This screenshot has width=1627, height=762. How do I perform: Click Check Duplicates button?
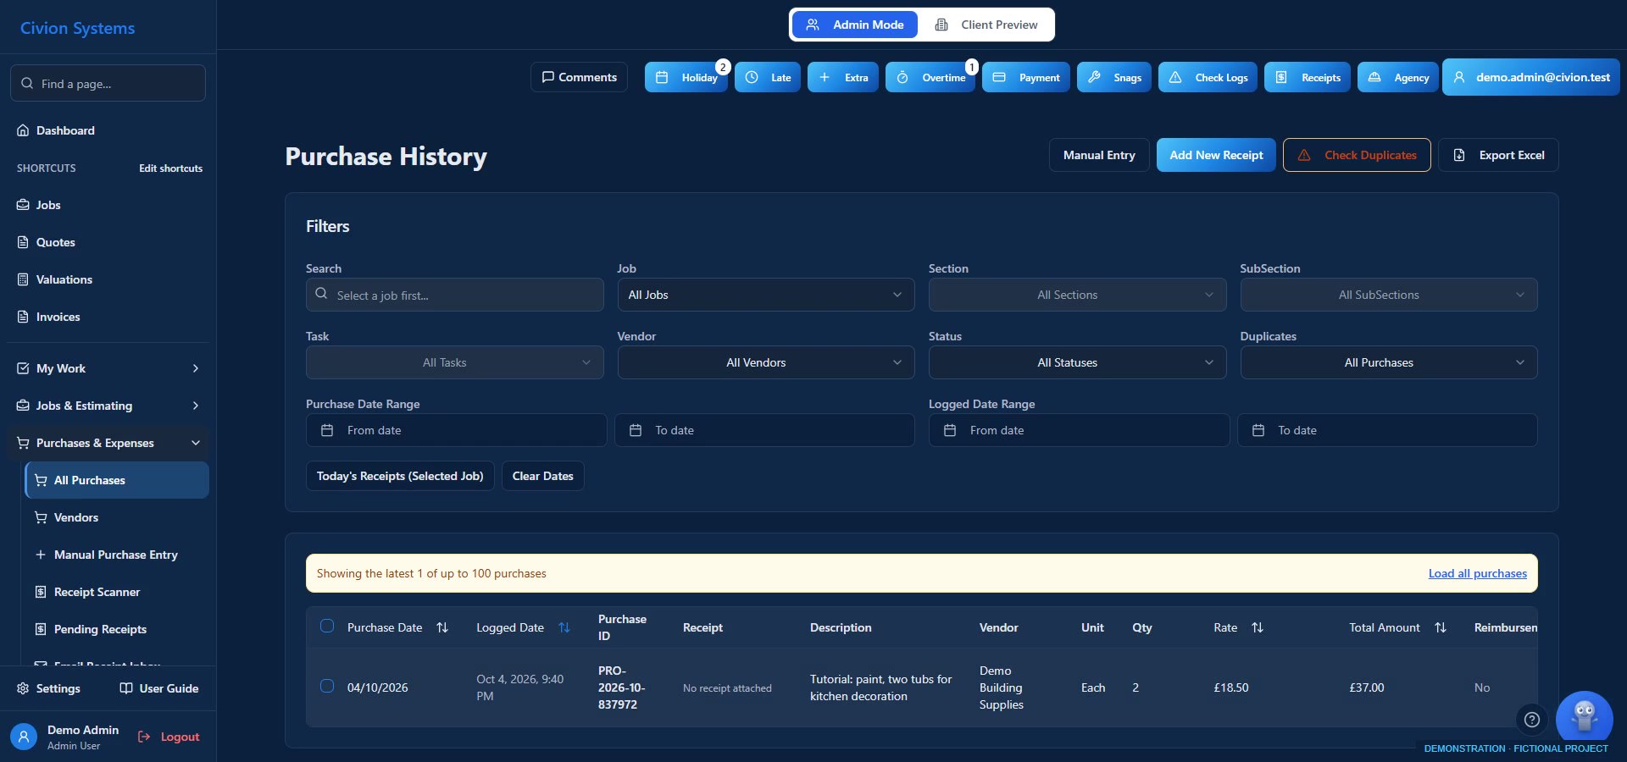click(x=1357, y=155)
